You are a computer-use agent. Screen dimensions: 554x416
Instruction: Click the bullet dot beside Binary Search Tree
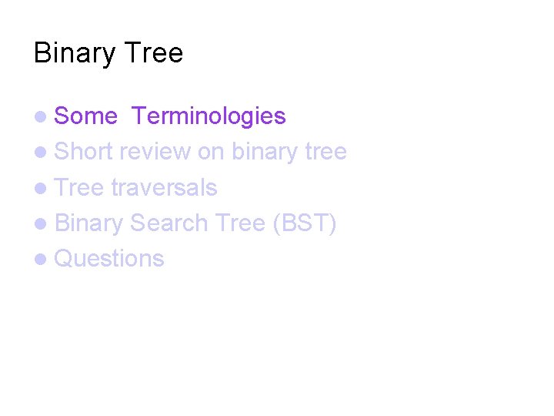click(41, 223)
